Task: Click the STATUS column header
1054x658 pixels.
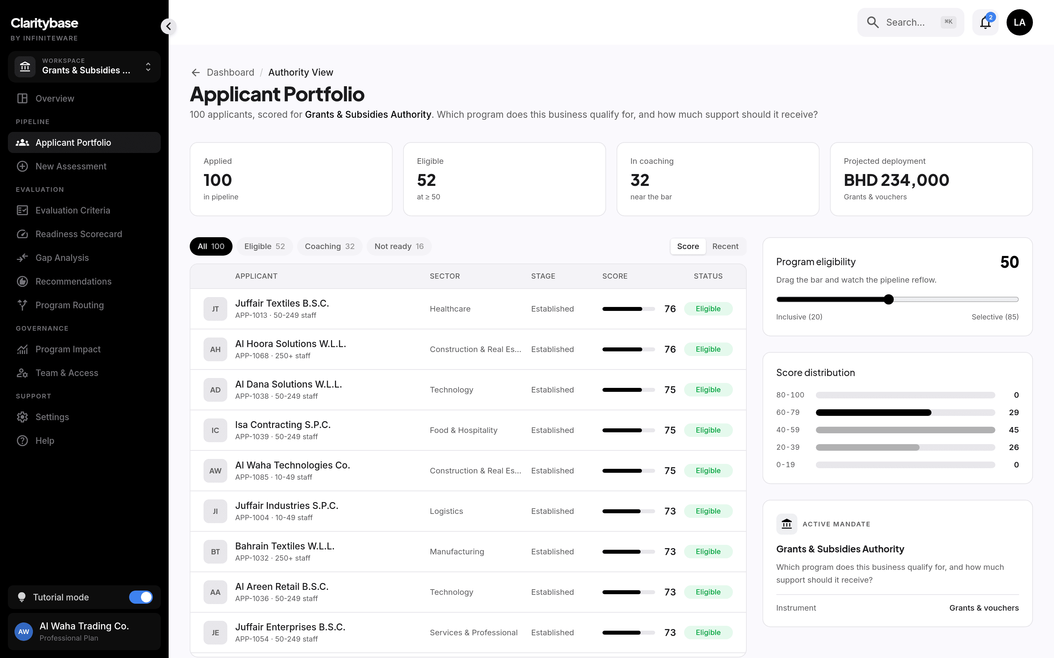Action: pos(708,276)
